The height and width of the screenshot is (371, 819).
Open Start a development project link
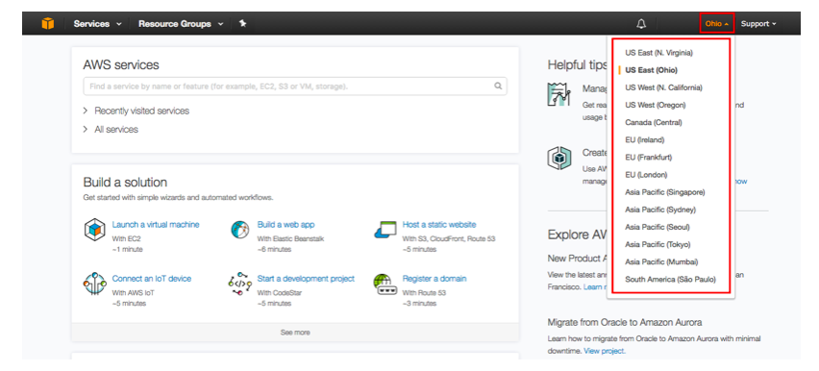click(x=306, y=279)
